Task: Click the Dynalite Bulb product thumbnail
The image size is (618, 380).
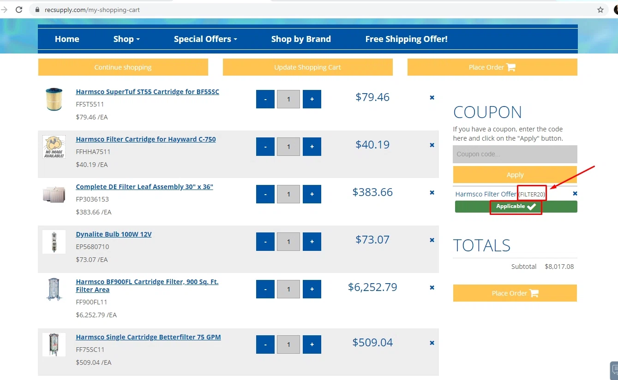Action: [x=54, y=242]
